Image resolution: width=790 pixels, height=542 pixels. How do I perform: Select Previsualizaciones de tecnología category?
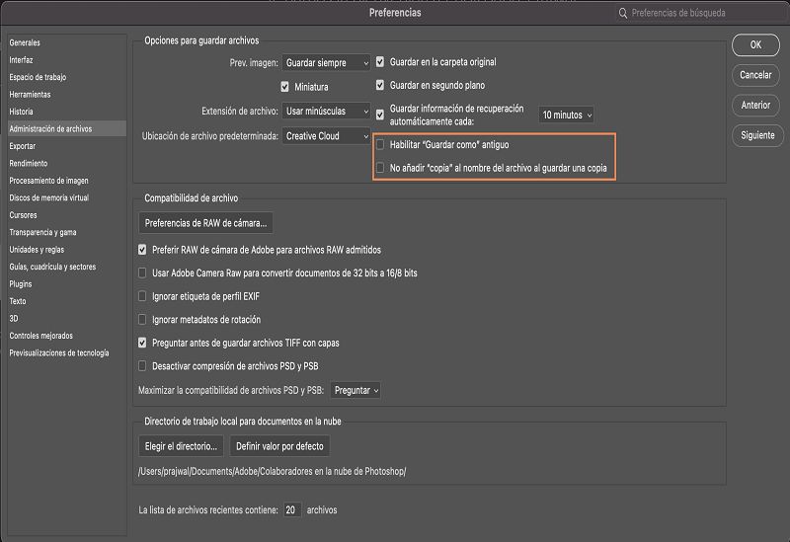pos(66,353)
